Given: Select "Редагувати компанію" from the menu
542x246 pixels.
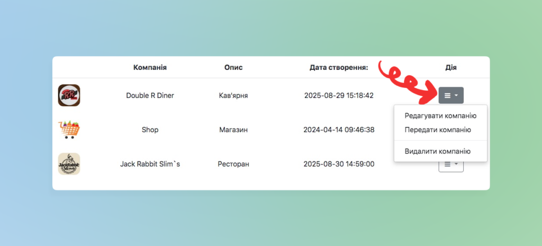Looking at the screenshot, I should tap(440, 115).
